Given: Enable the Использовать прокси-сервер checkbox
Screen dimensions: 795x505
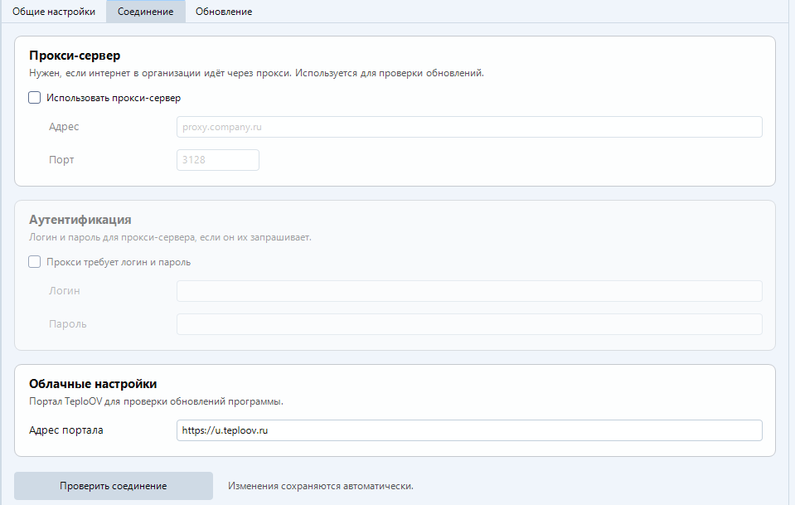Looking at the screenshot, I should point(35,98).
